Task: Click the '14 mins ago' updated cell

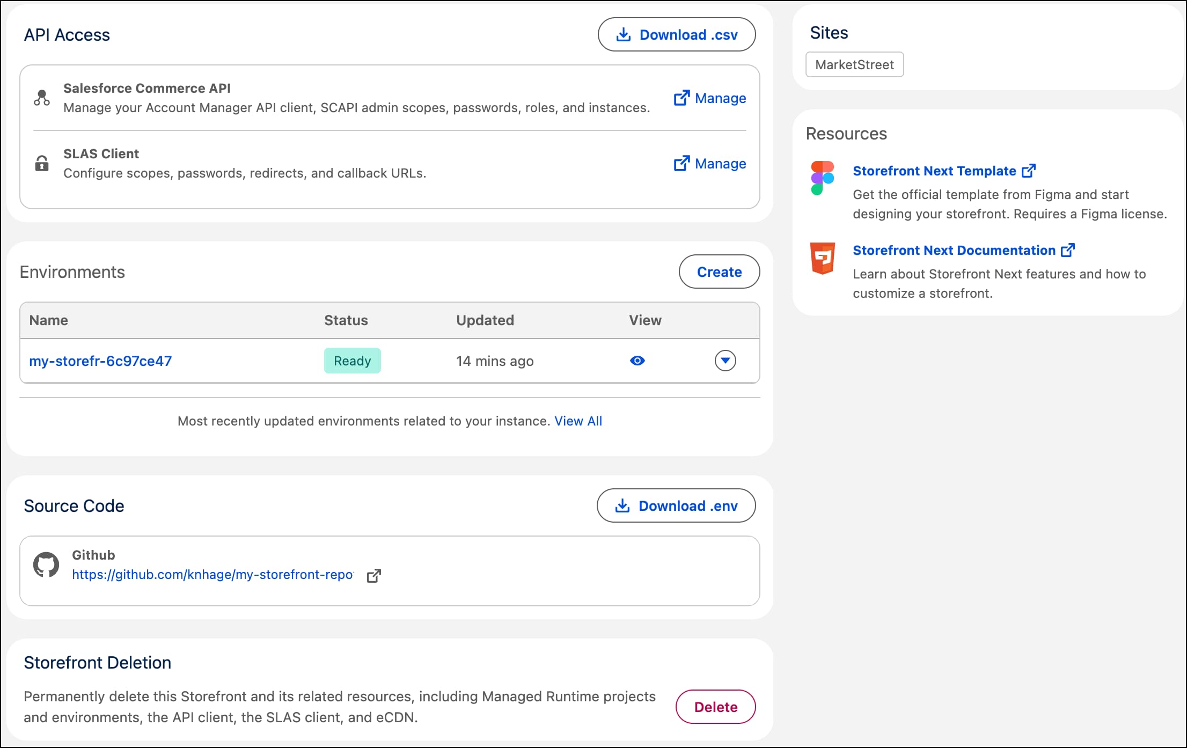Action: point(495,361)
